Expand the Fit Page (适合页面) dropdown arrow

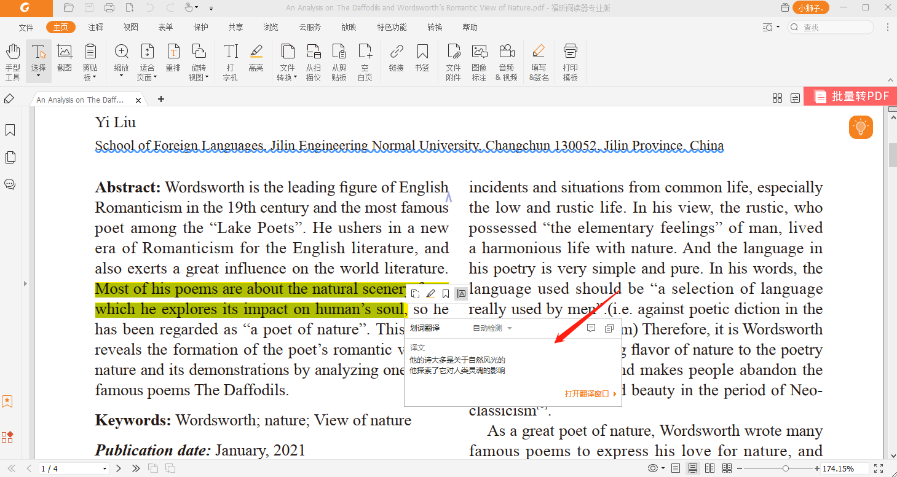tap(155, 77)
